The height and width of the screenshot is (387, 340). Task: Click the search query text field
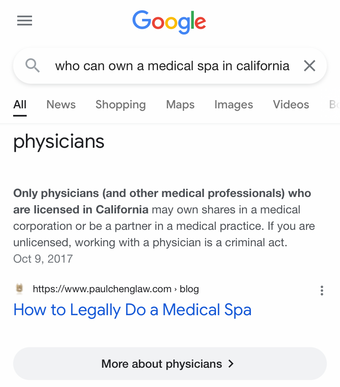pyautogui.click(x=172, y=66)
